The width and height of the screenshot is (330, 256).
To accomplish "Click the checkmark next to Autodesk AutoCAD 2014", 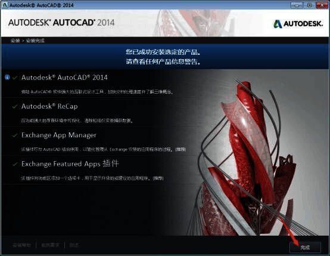I will tap(14, 78).
